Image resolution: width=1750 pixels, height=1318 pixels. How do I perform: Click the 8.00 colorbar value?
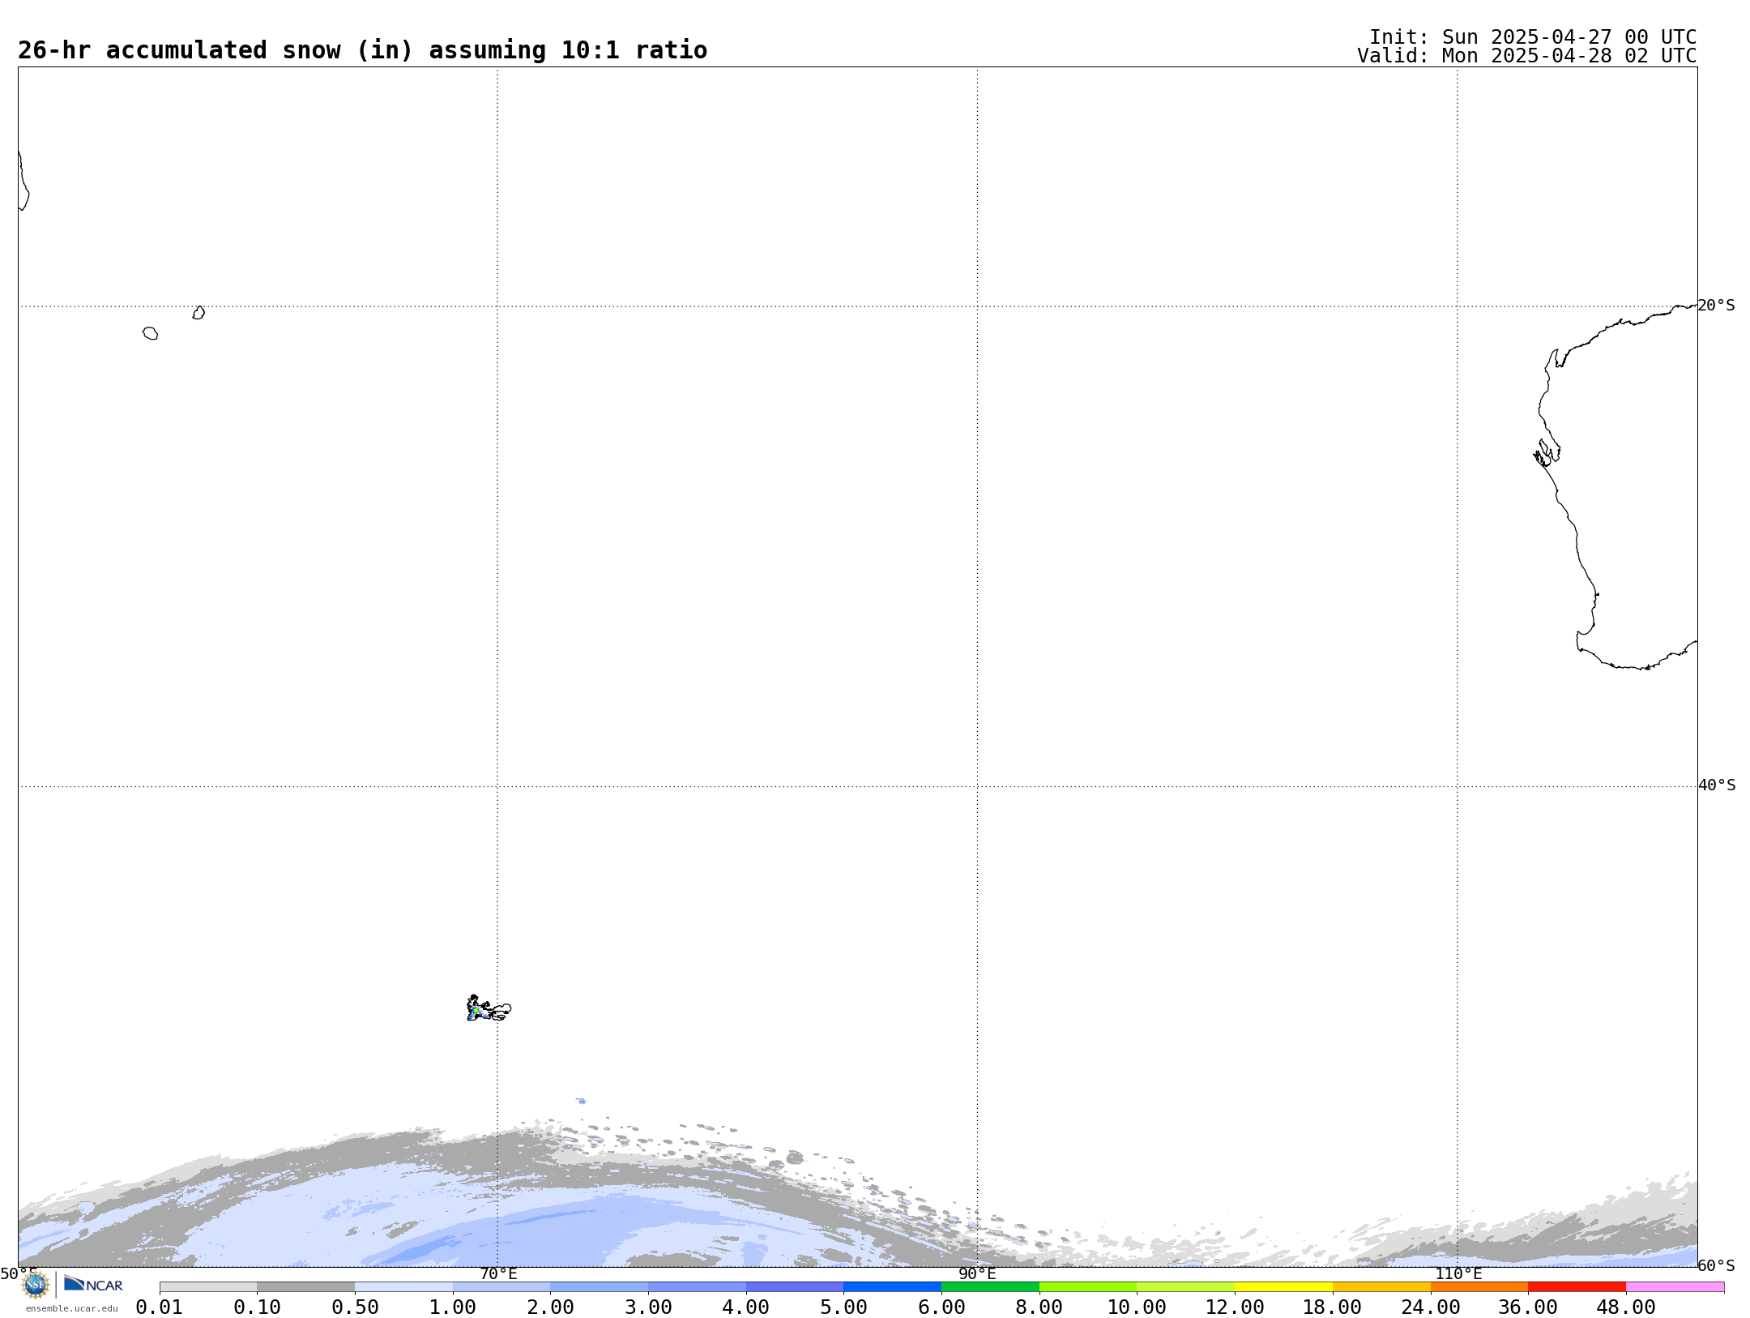(1039, 1307)
